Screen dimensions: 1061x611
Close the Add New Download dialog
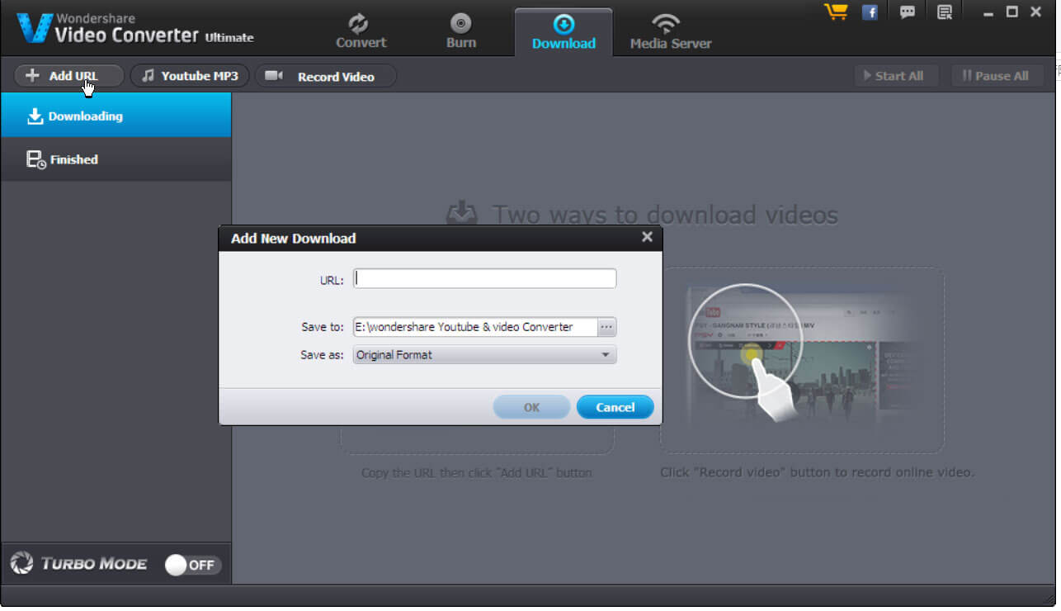(647, 237)
